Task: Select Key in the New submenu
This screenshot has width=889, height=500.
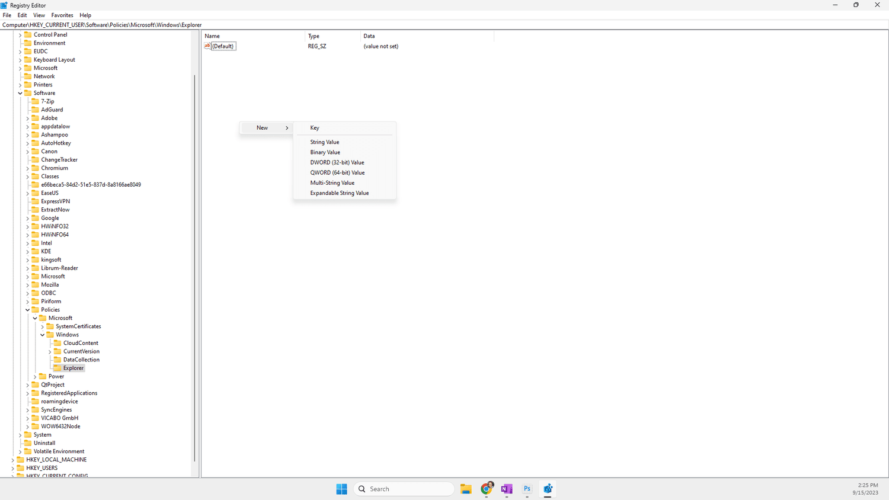Action: click(x=315, y=128)
